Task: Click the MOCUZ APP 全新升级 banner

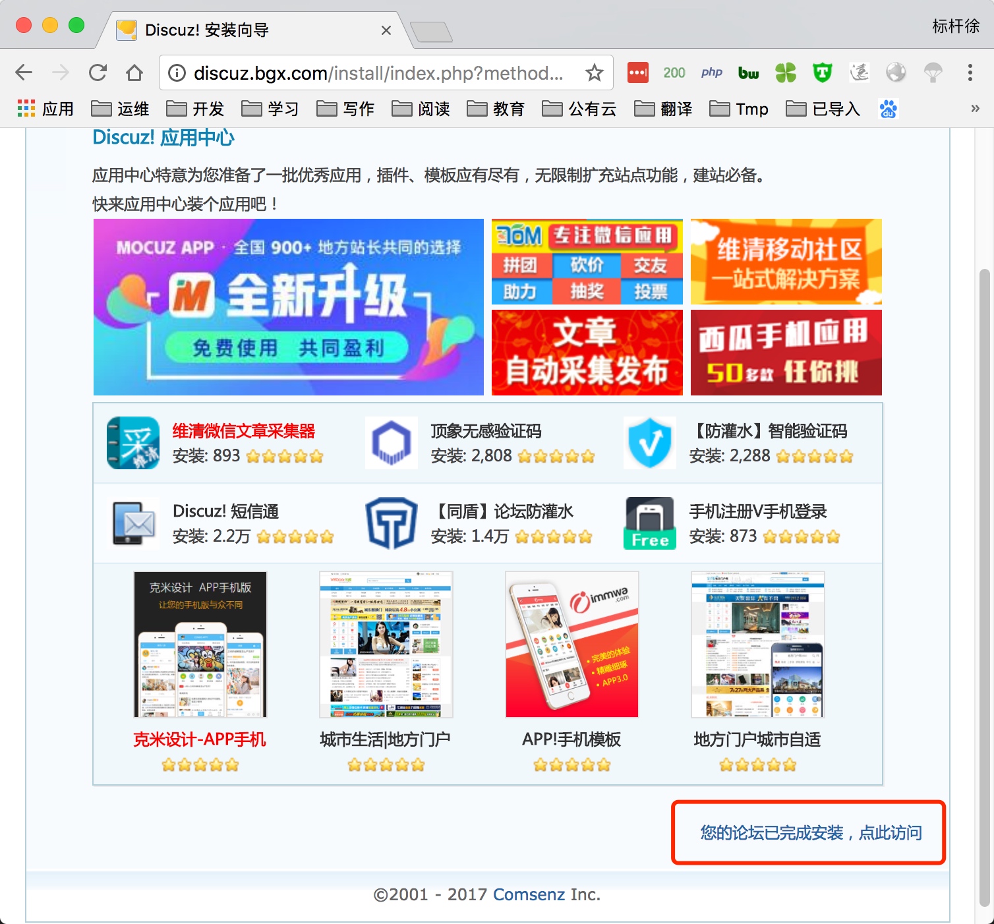Action: click(x=289, y=307)
